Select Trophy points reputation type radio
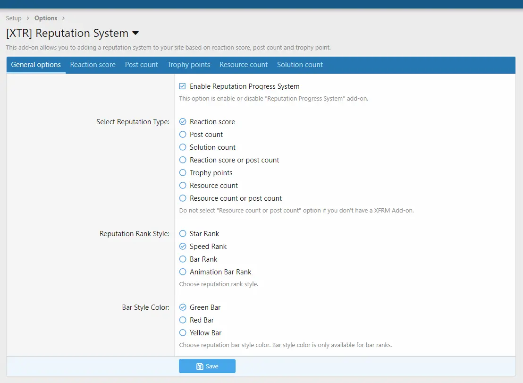 (183, 173)
